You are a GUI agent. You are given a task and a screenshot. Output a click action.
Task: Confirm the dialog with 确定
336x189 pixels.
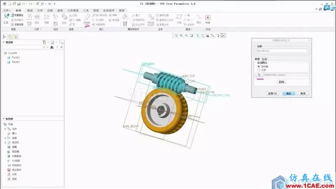tap(289, 93)
